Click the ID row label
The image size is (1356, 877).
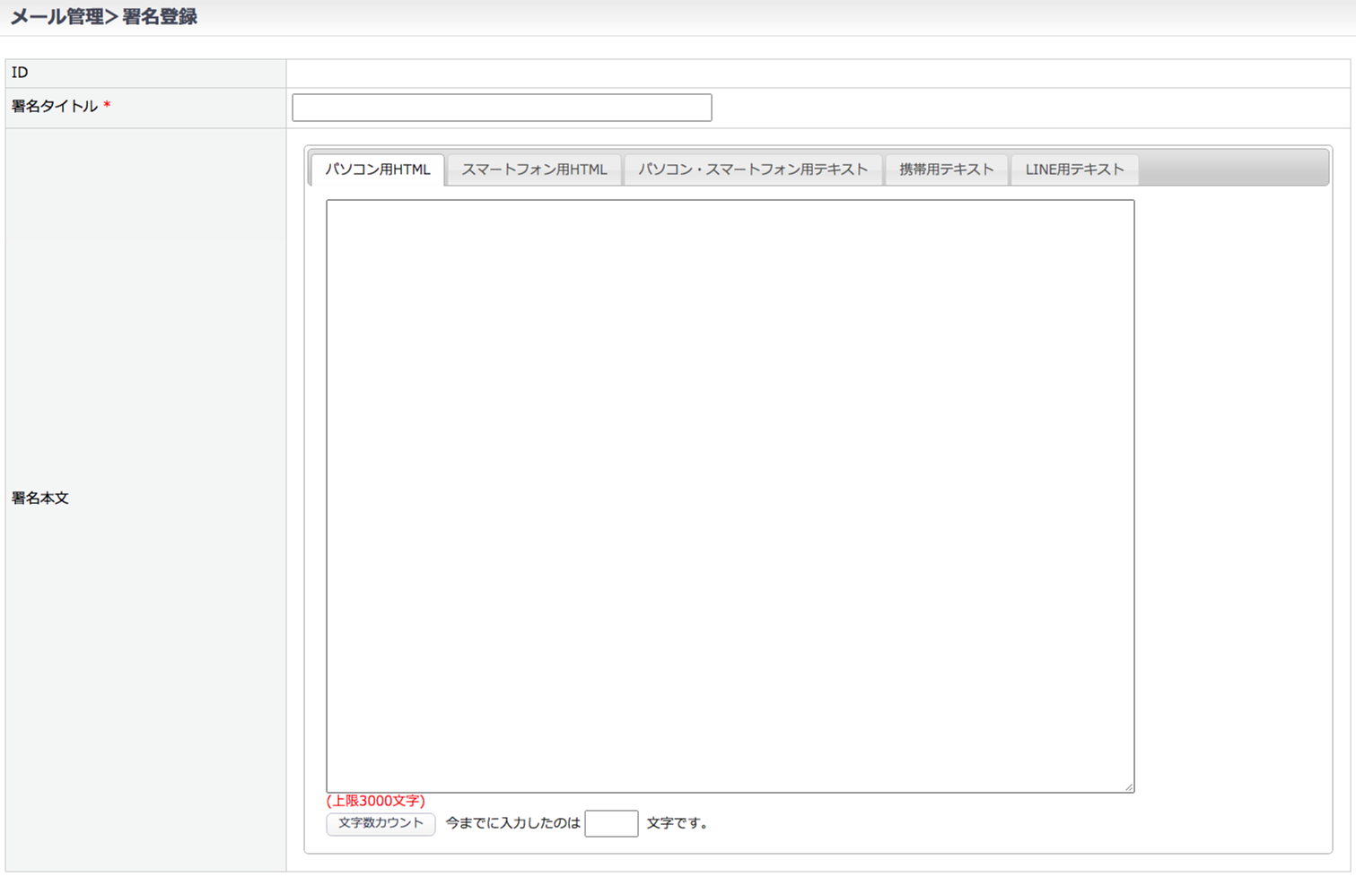pos(20,73)
